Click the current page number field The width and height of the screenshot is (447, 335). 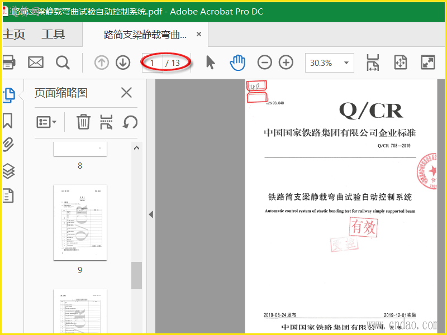(152, 63)
